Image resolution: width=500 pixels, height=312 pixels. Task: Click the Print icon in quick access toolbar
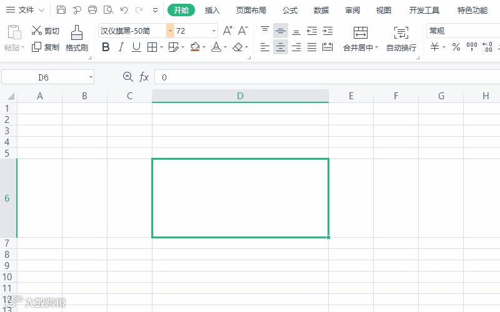coord(92,10)
